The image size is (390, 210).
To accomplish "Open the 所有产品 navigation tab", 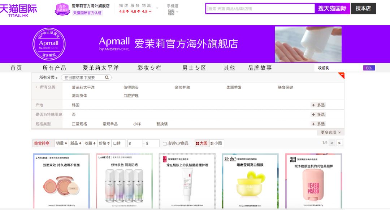I will tap(54, 68).
